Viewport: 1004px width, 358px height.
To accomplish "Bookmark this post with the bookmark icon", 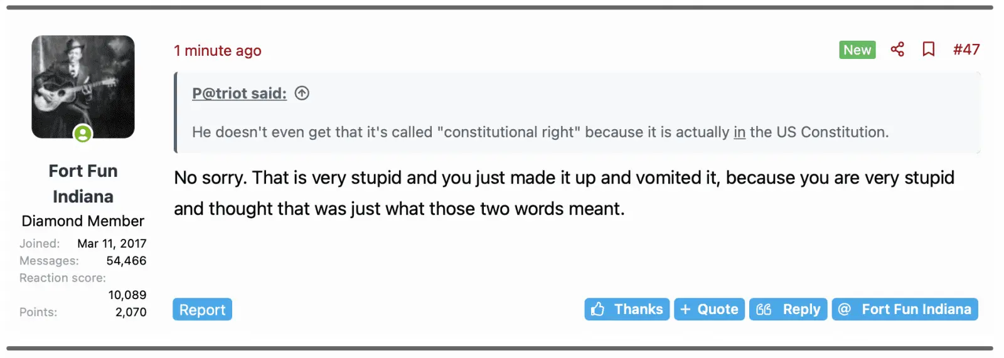I will (929, 50).
